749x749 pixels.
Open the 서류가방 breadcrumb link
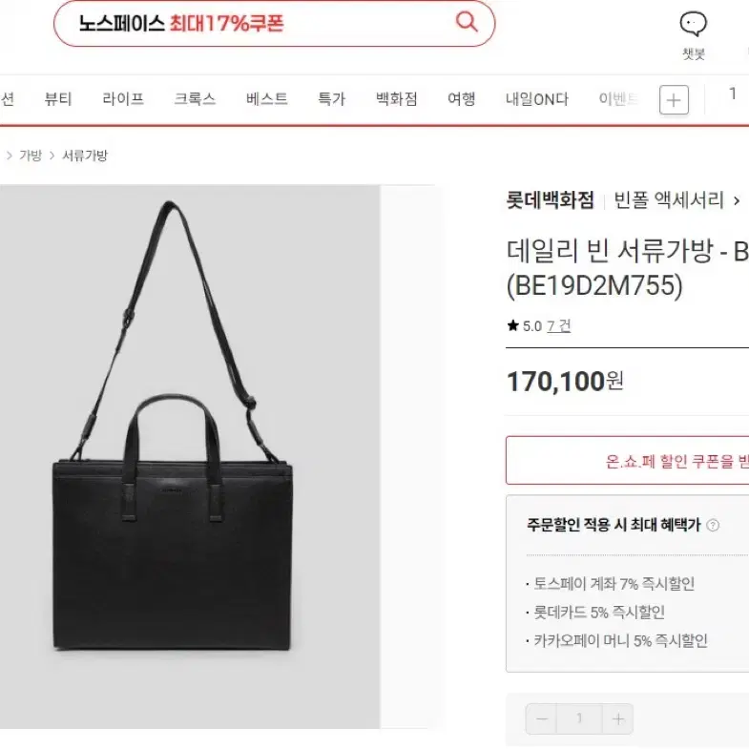85,156
